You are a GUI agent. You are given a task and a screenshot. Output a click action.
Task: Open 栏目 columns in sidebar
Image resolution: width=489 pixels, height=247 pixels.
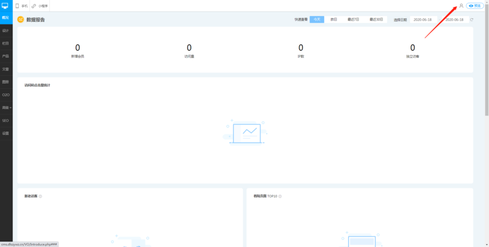coord(6,43)
